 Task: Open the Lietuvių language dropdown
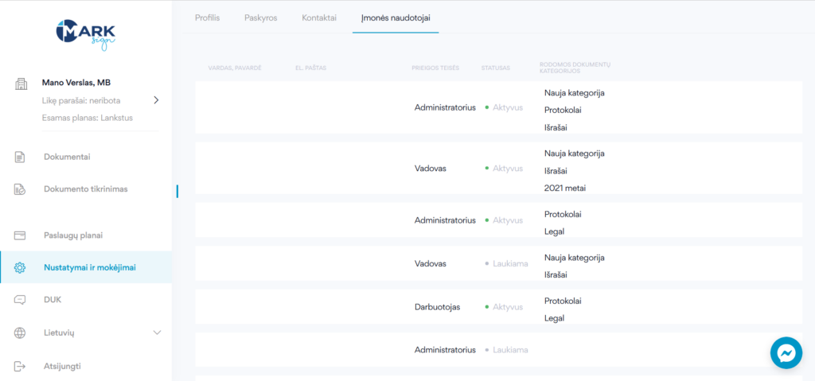157,332
